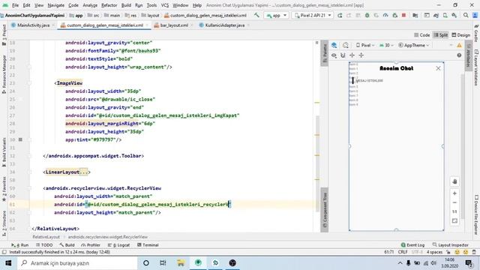Click the pan hand tool in preview
Image resolution: width=480 pixels, height=270 pixels.
pyautogui.click(x=454, y=181)
